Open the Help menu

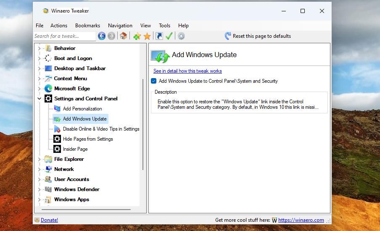click(x=183, y=26)
